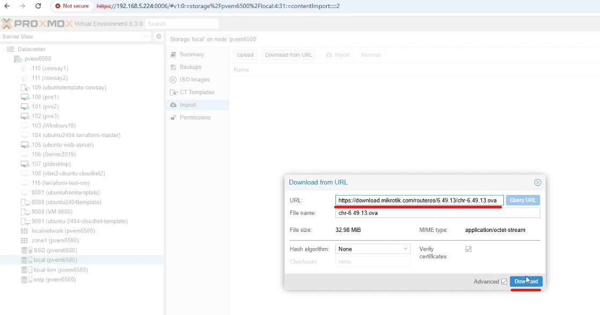The width and height of the screenshot is (600, 315).
Task: Open the Permissions tab
Action: pyautogui.click(x=197, y=117)
